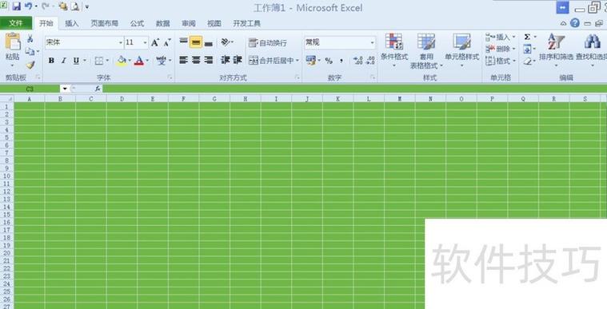Click 删除 in the cells group
The image size is (607, 309).
tap(500, 49)
